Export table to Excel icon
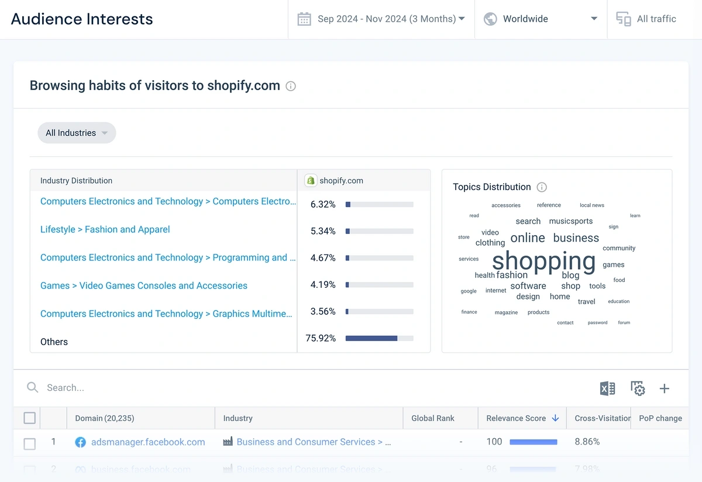Viewport: 702px width, 482px height. (607, 388)
